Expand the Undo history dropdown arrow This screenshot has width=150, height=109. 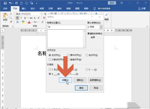point(13,3)
